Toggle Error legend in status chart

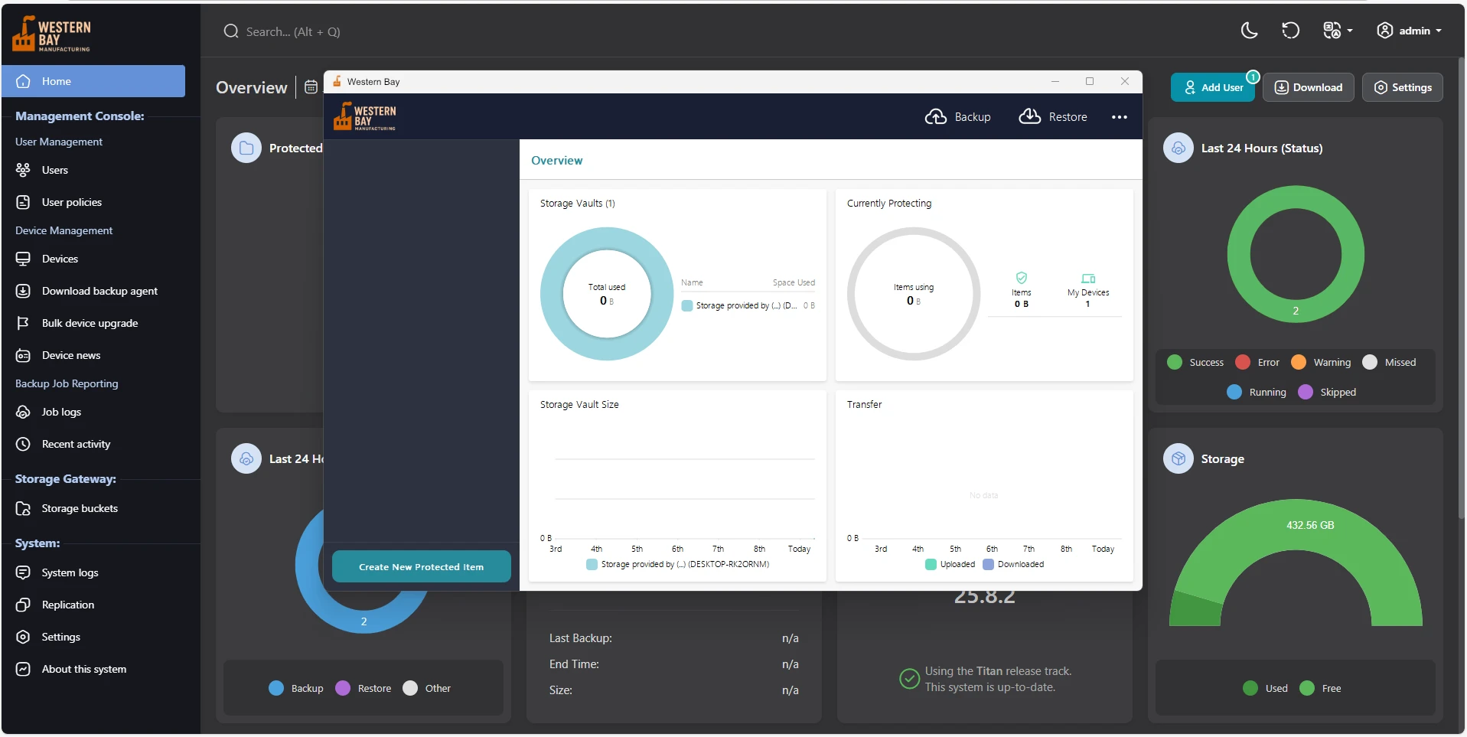click(x=1257, y=362)
